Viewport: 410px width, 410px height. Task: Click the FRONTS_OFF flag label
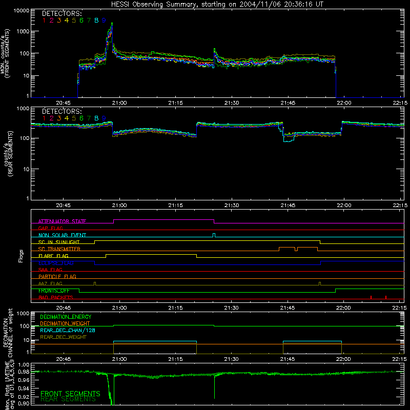[x=54, y=291]
